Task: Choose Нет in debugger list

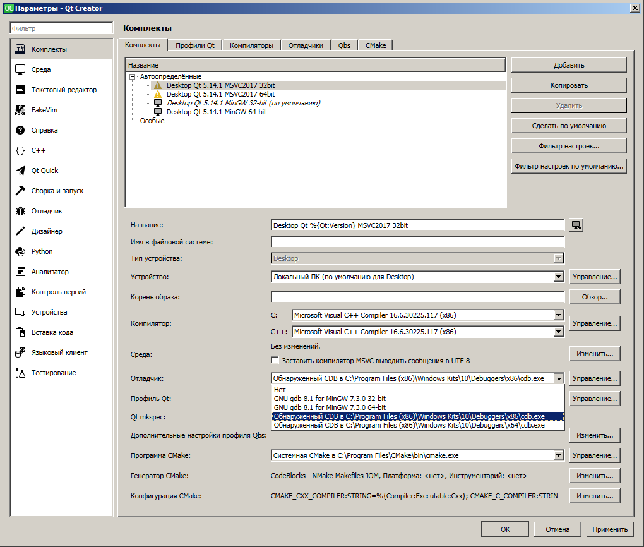Action: [418, 390]
